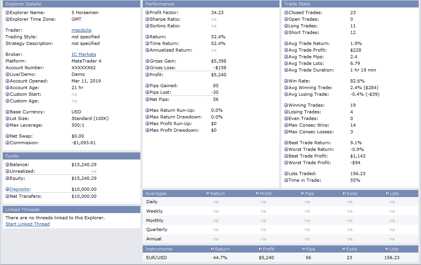Image resolution: width=421 pixels, height=265 pixels.
Task: Click the info icon next to Win Rate
Action: 286,81
